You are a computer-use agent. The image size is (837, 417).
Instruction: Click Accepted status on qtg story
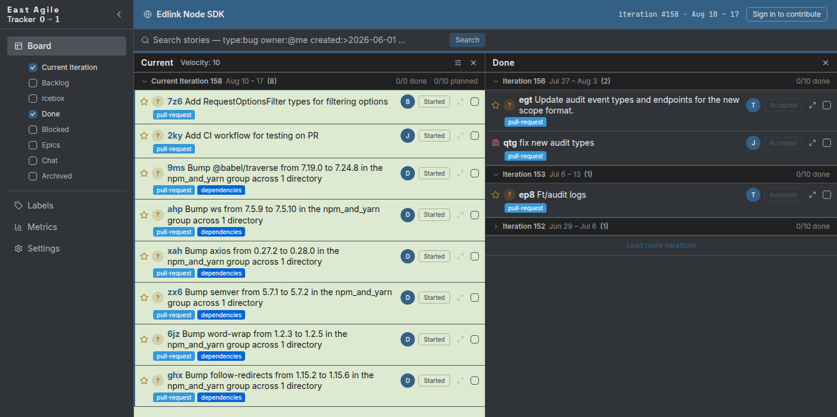(x=783, y=143)
